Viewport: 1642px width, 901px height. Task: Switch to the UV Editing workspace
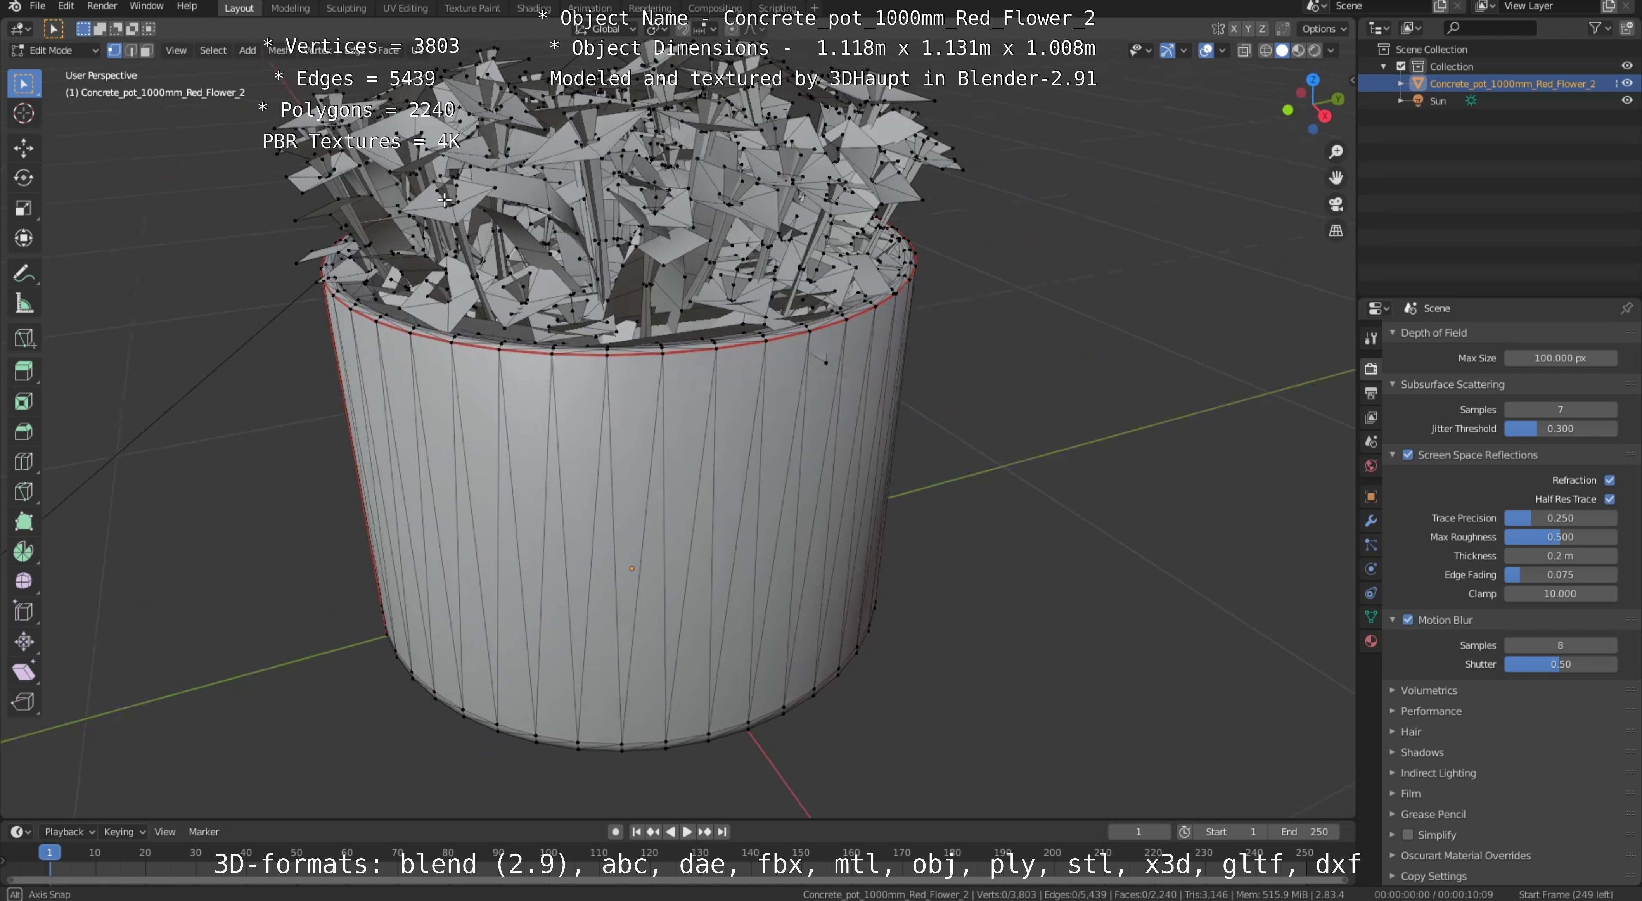tap(405, 8)
